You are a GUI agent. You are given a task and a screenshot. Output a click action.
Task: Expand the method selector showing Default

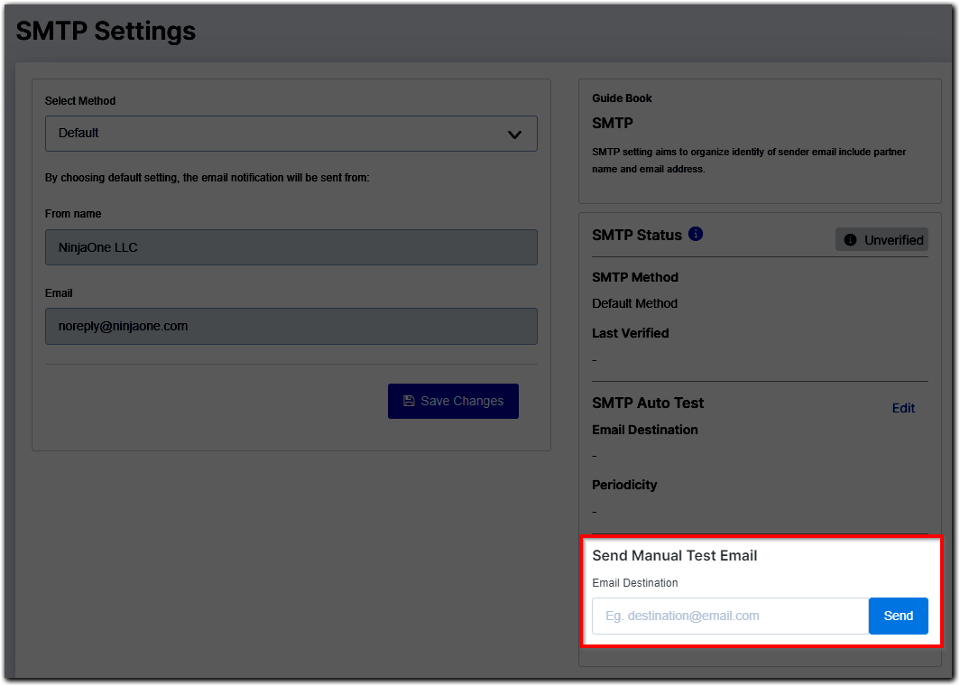(291, 133)
